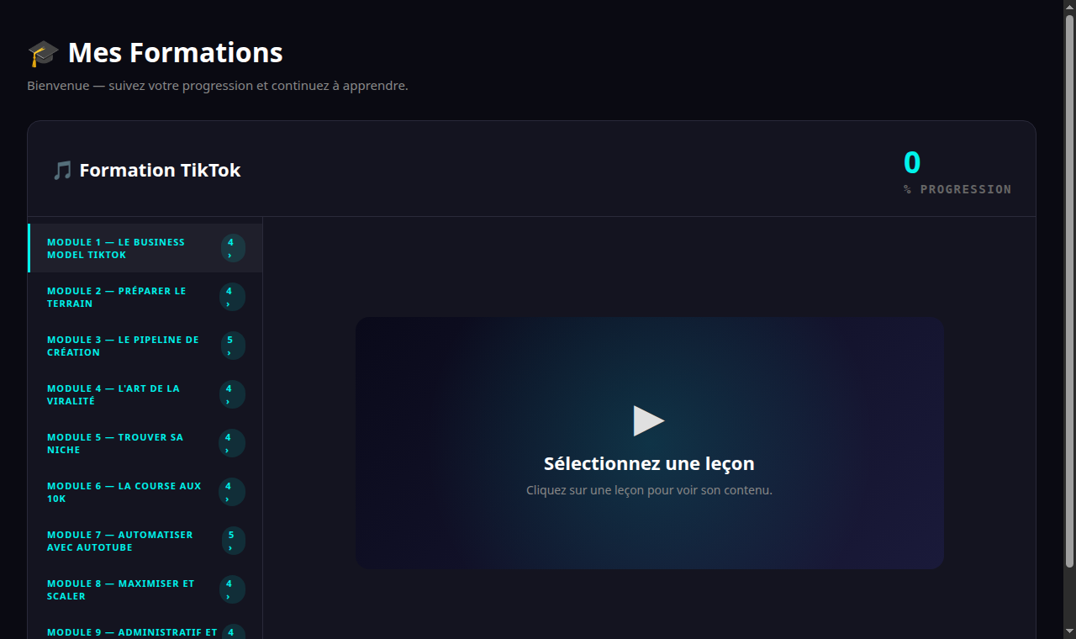Click the lesson count badge on Module 1

coord(233,248)
